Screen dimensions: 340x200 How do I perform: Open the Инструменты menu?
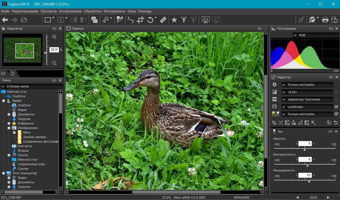tap(115, 11)
